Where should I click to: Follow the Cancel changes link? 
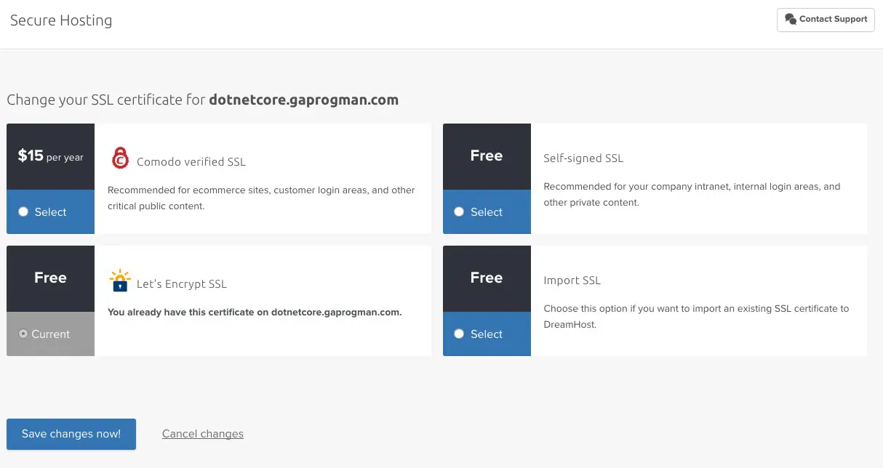coord(202,434)
